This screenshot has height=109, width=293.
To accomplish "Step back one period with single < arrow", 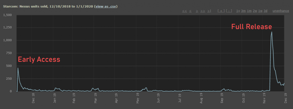I will point(190,11).
